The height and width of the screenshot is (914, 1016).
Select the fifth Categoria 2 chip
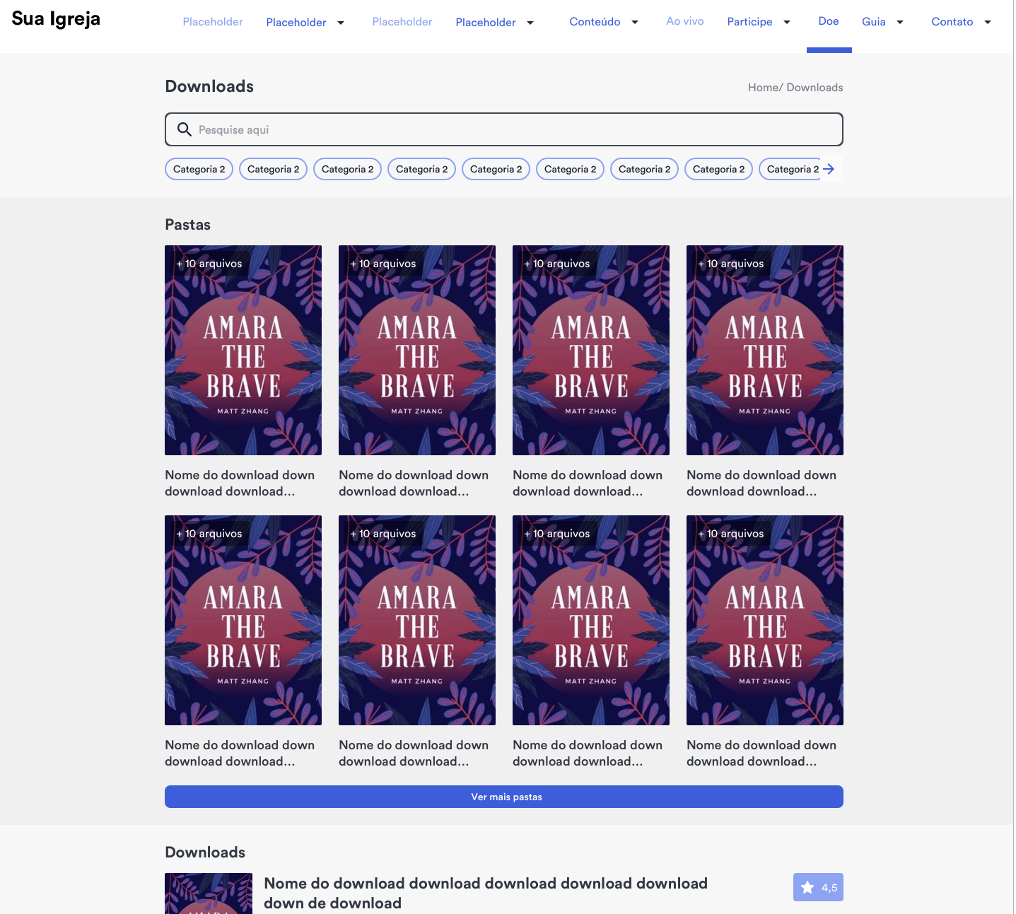point(496,169)
